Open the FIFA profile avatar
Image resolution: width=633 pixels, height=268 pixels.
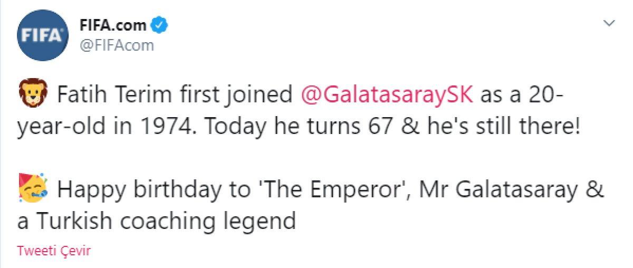[43, 35]
